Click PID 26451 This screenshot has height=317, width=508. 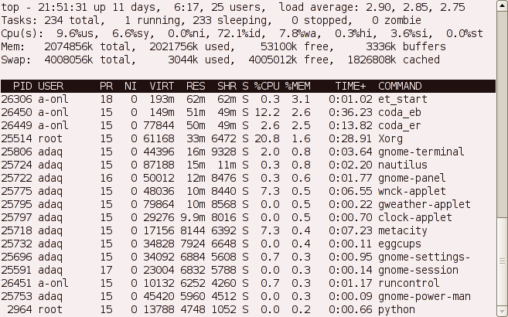[x=16, y=283]
